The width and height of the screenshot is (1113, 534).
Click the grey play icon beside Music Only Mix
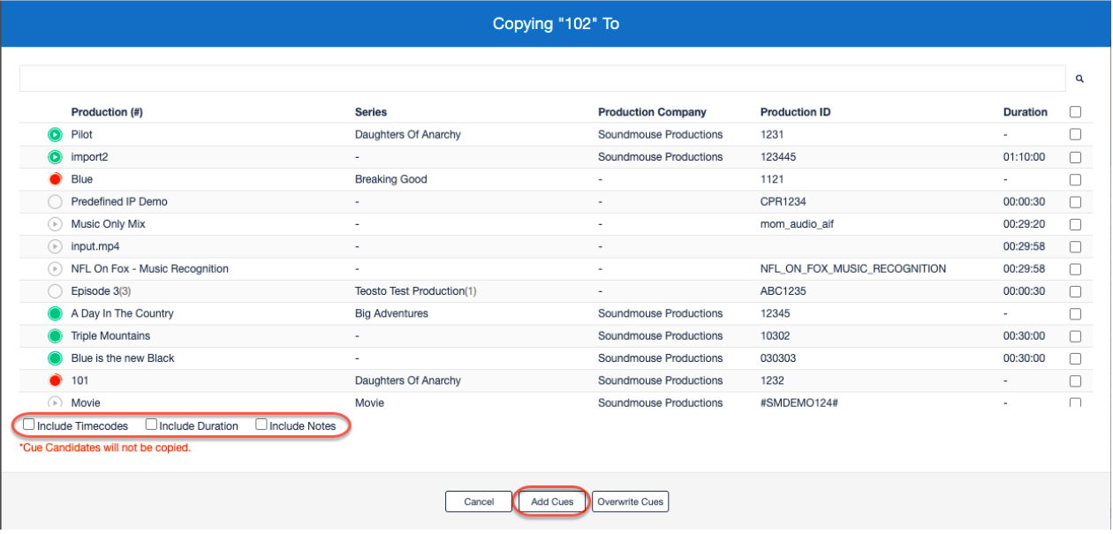pyautogui.click(x=55, y=224)
